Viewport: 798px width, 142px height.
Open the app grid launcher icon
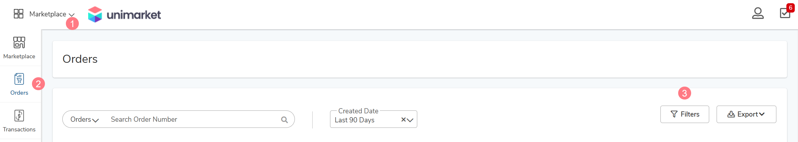(18, 14)
